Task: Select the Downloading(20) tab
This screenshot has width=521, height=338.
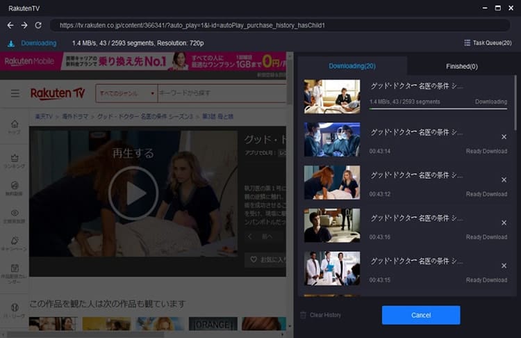Action: pyautogui.click(x=352, y=66)
